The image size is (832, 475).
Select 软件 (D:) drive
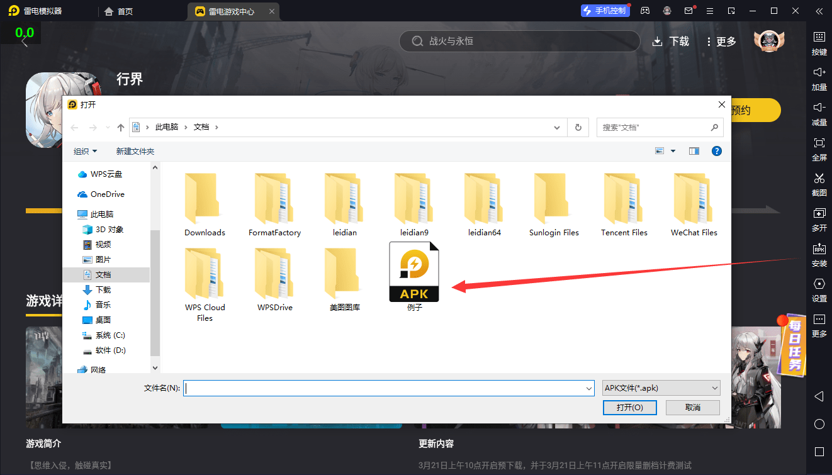[104, 350]
